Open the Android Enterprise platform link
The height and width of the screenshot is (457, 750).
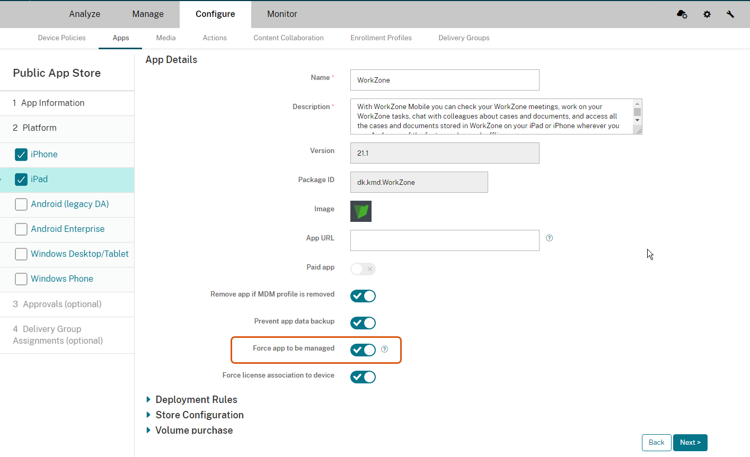pyautogui.click(x=68, y=229)
